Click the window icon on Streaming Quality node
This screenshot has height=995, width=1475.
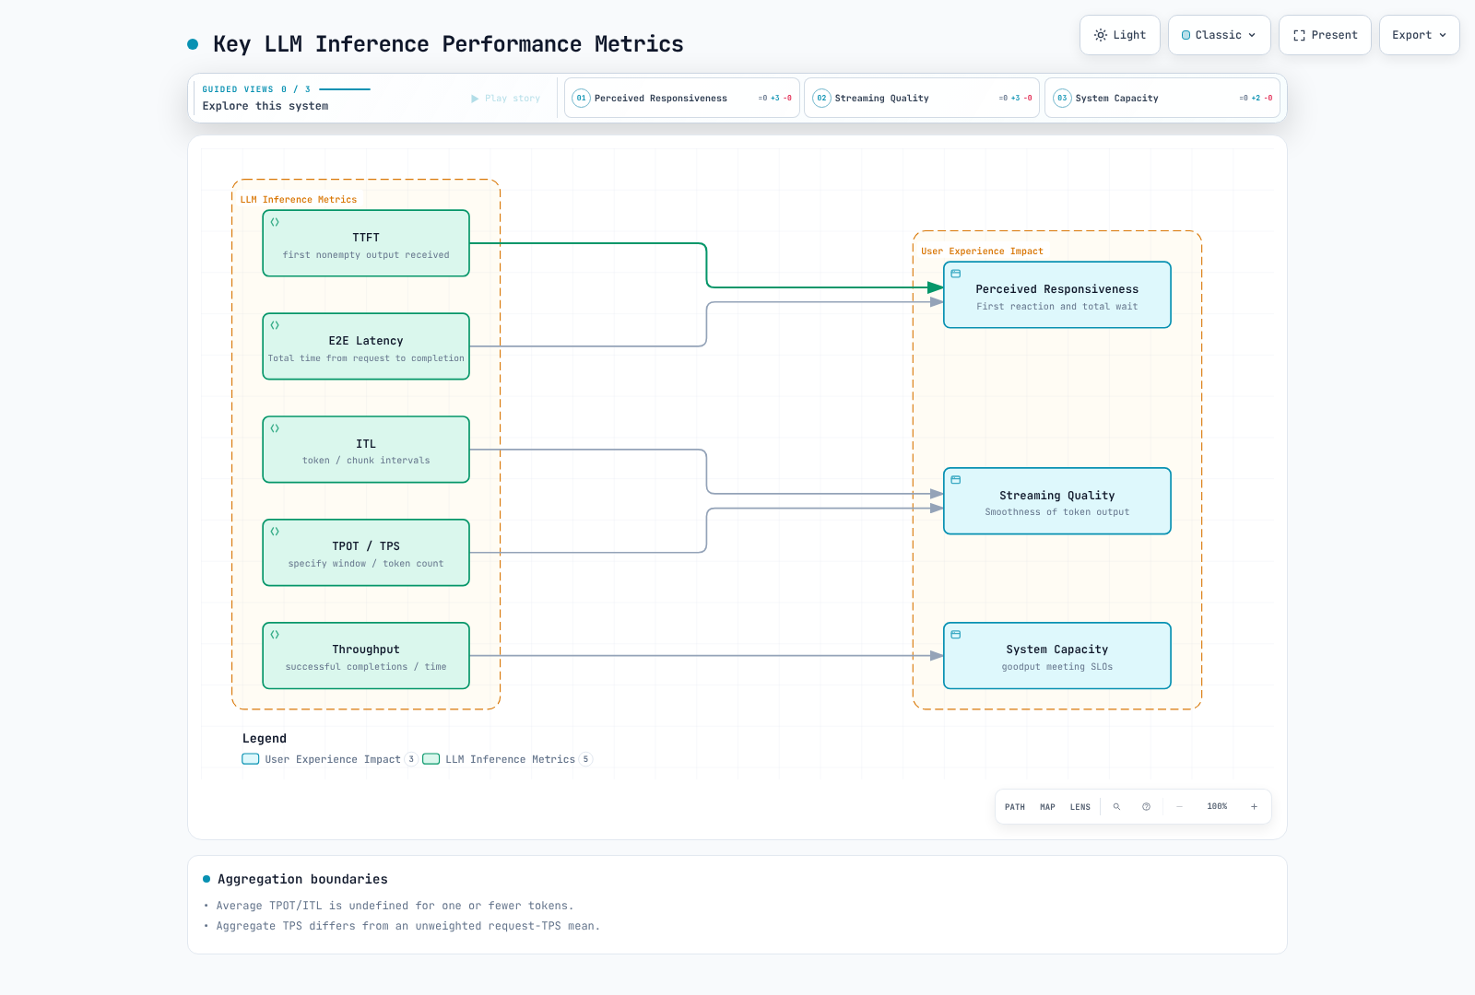pos(956,480)
